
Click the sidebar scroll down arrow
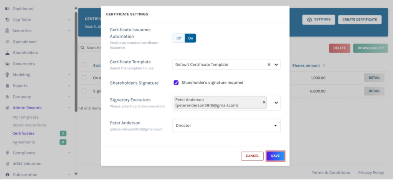click(x=76, y=174)
